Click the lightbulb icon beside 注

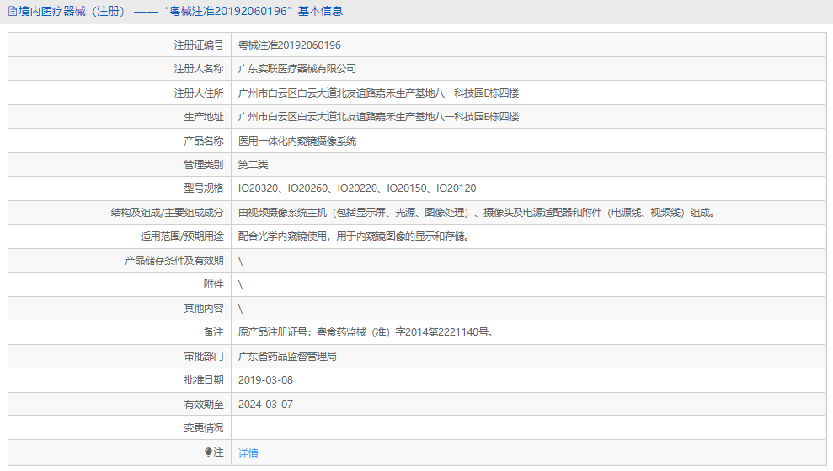208,452
